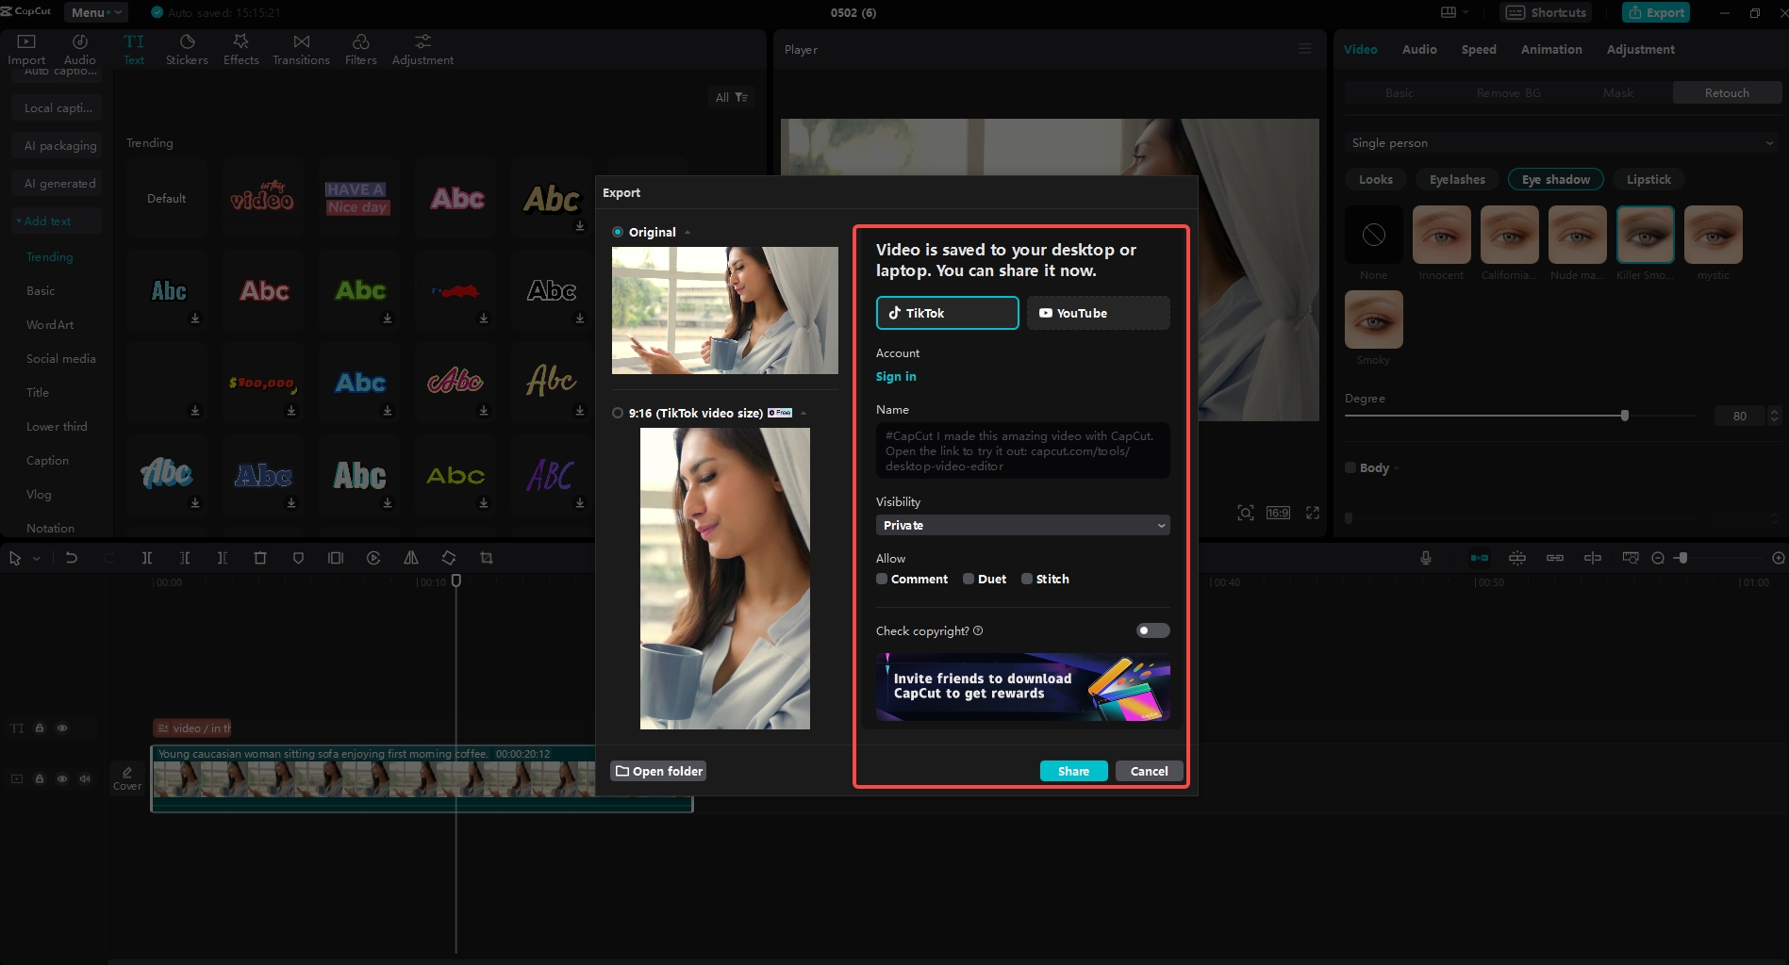Switch to the Filters panel
Viewport: 1789px width, 965px height.
click(x=360, y=47)
